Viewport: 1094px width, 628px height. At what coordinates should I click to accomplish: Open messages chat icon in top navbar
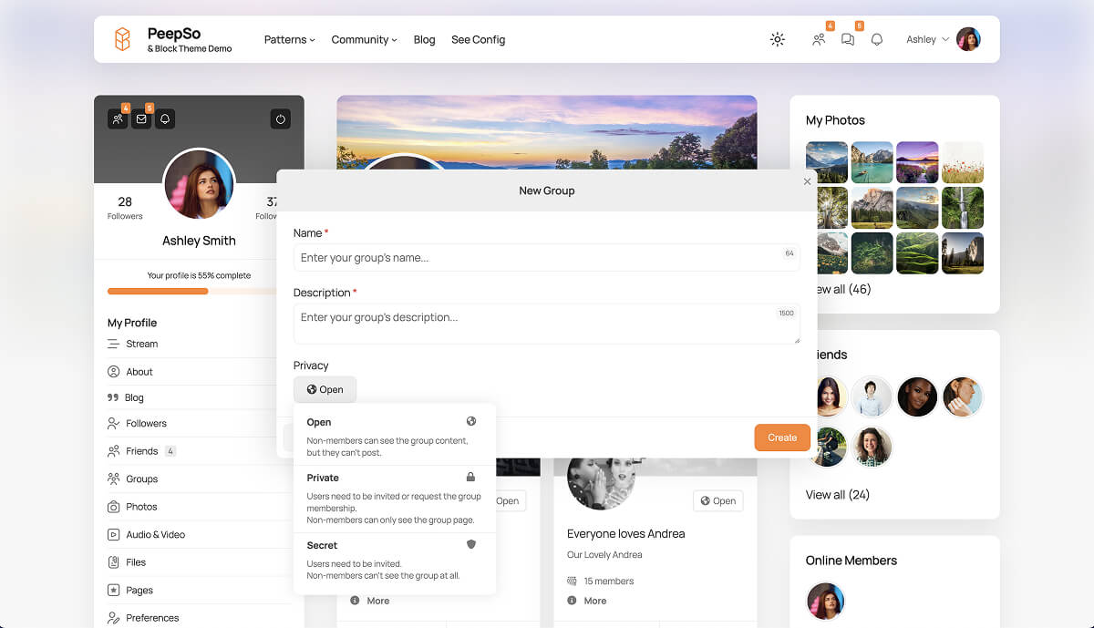click(x=848, y=39)
